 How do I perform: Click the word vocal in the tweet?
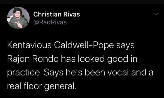118,72
